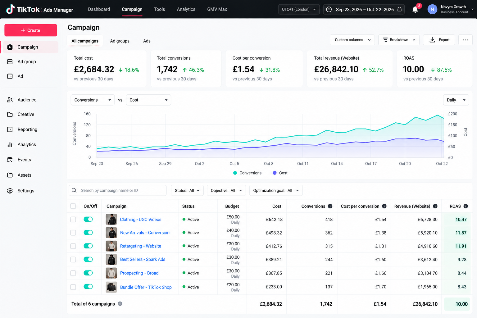Turn off Clothing - UGC Videos campaign
Screen dimensions: 477x318
click(x=88, y=219)
